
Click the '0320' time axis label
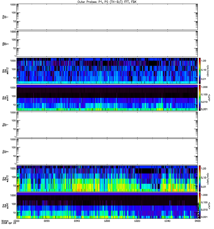(x=137, y=221)
